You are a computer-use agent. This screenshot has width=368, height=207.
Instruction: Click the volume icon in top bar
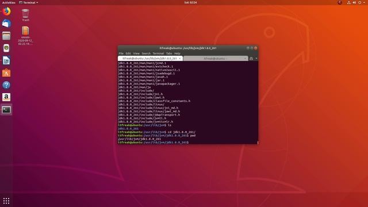tap(354, 2)
